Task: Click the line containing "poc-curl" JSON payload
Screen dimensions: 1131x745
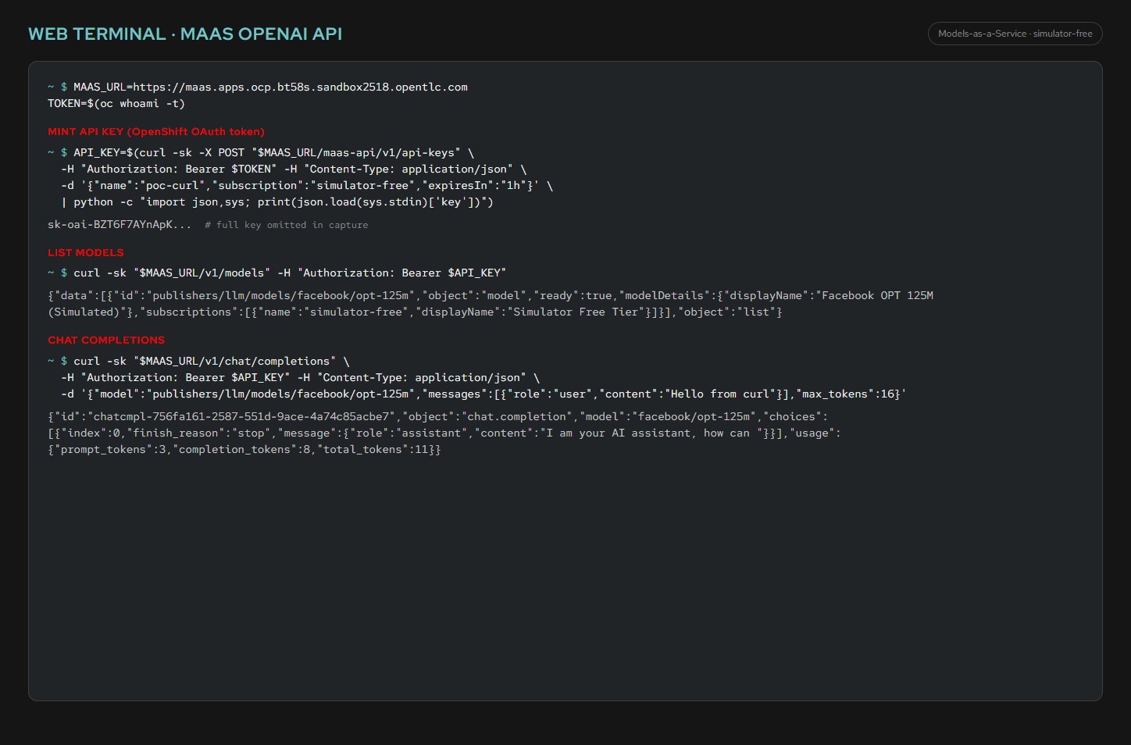Action: [x=307, y=185]
